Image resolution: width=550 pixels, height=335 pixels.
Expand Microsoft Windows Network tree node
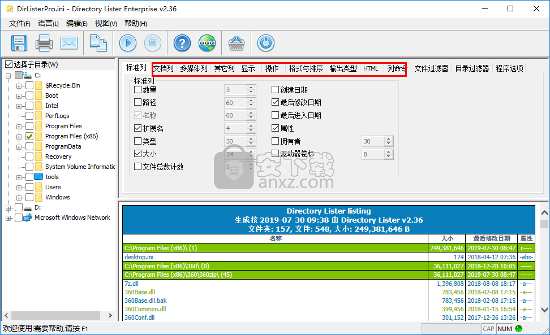[x=8, y=217]
